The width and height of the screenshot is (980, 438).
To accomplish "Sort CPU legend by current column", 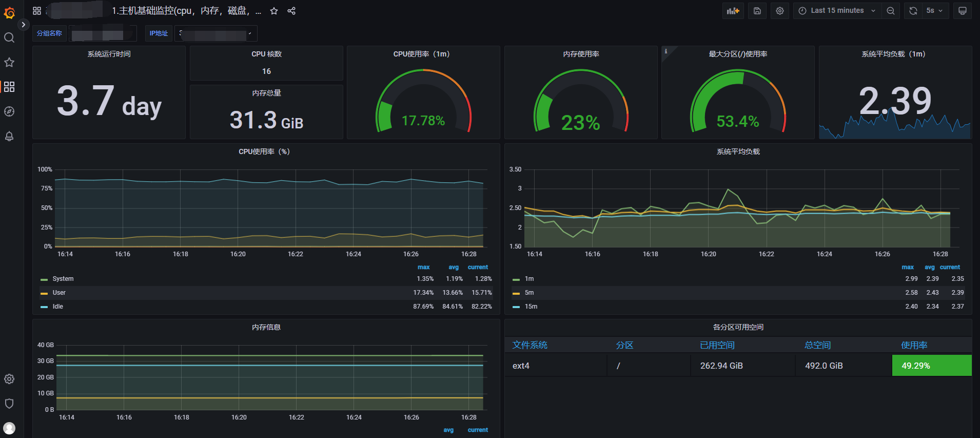I will pyautogui.click(x=478, y=267).
